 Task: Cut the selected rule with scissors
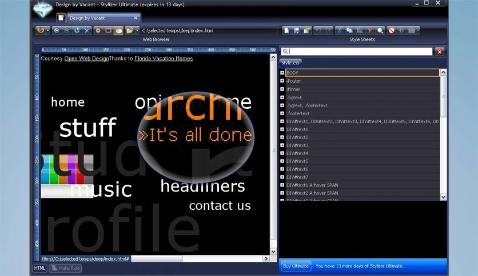tap(339, 30)
